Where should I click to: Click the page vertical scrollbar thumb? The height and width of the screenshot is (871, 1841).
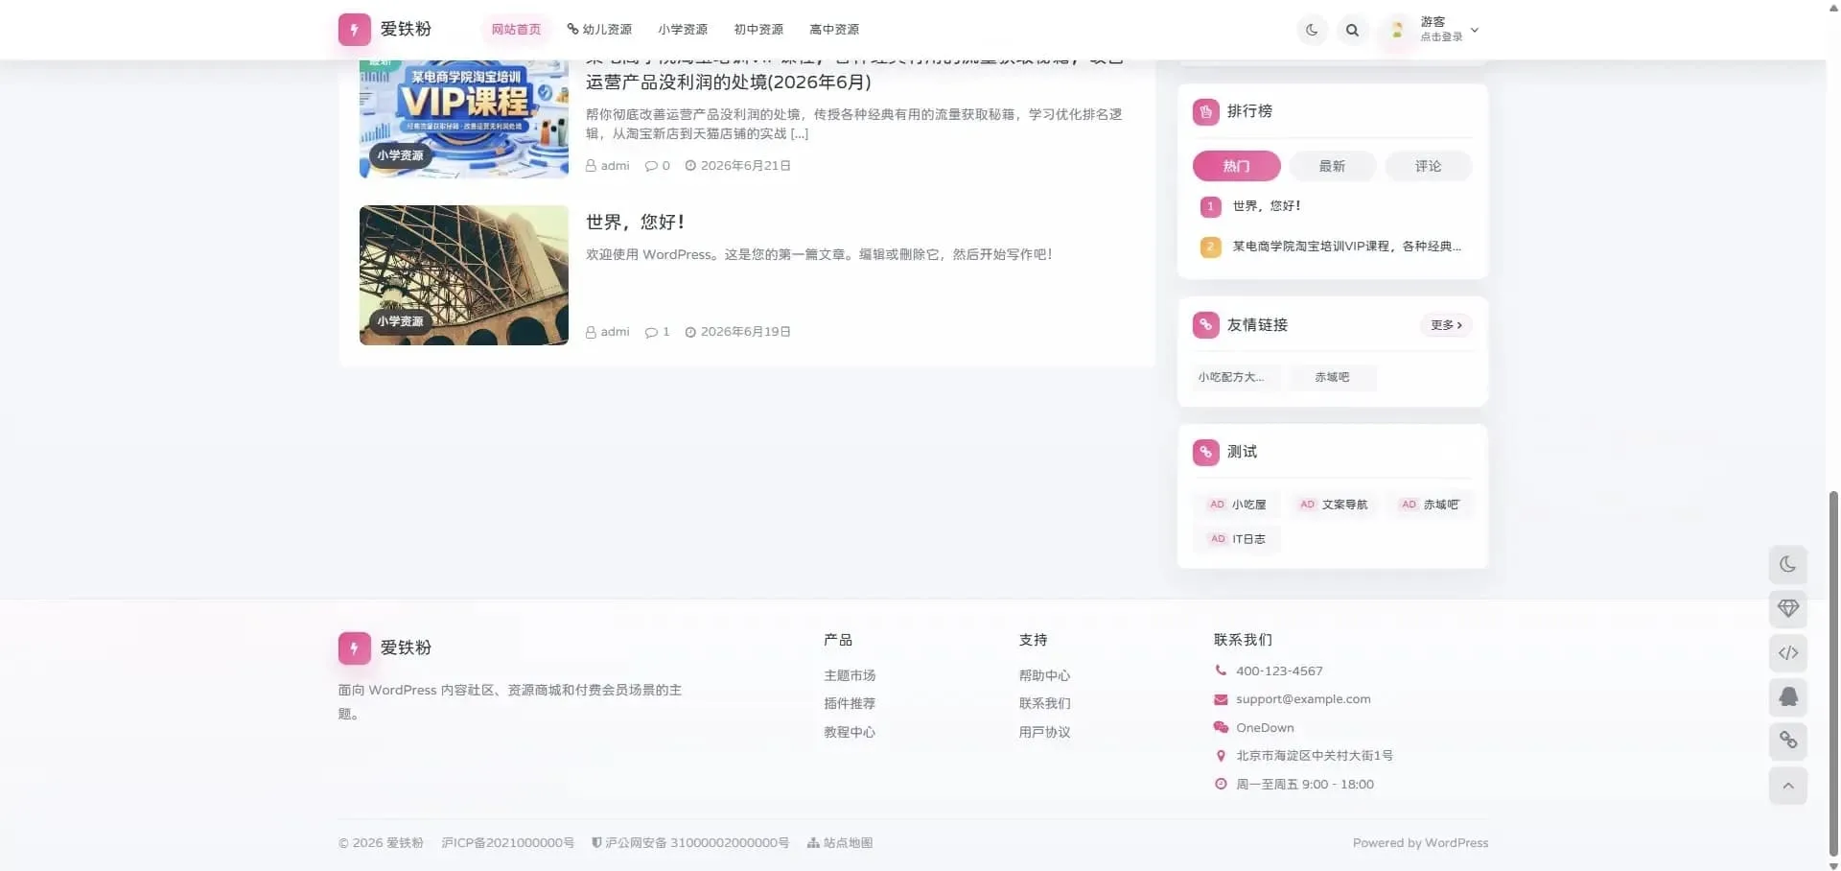pos(1833,672)
